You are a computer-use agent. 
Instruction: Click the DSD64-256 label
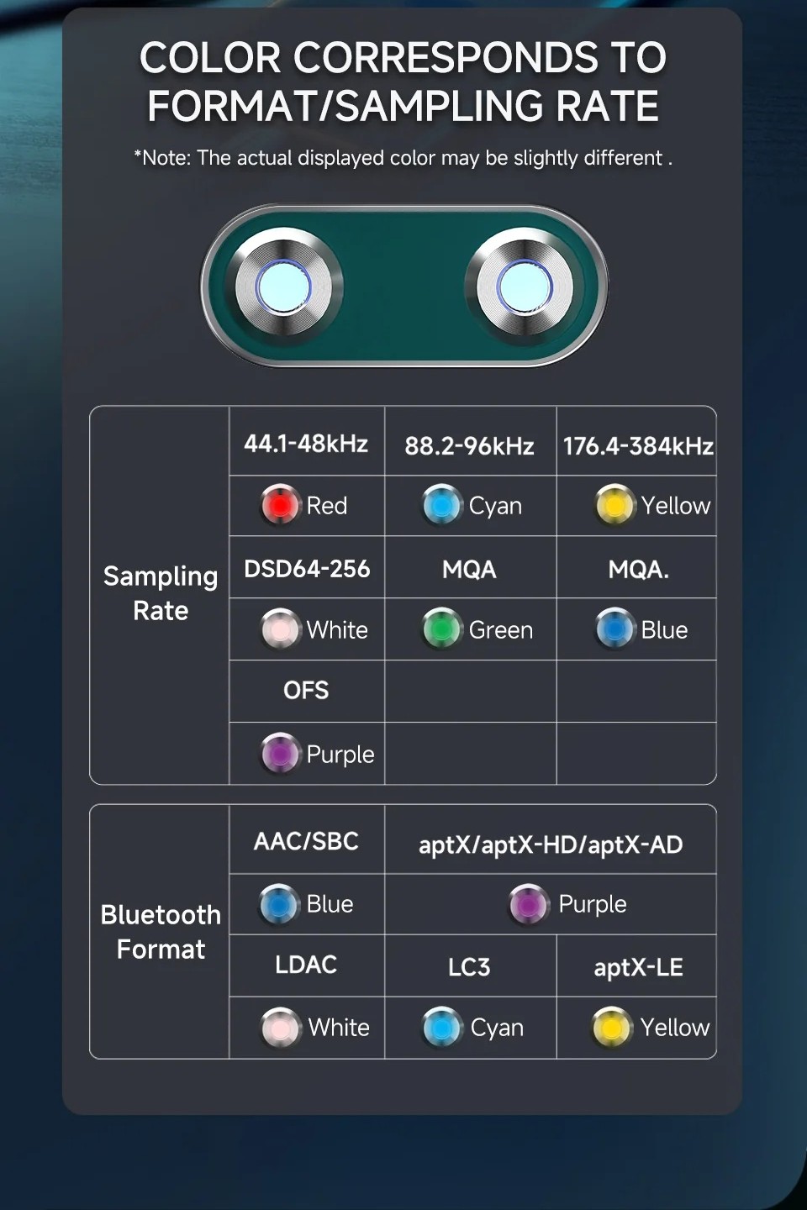pos(307,569)
